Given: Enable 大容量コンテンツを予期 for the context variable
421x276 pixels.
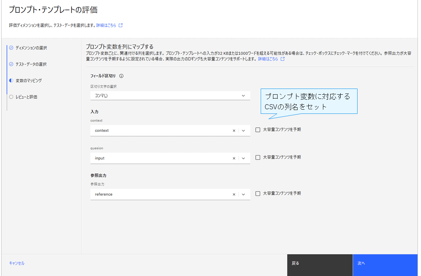Looking at the screenshot, I should (258, 130).
